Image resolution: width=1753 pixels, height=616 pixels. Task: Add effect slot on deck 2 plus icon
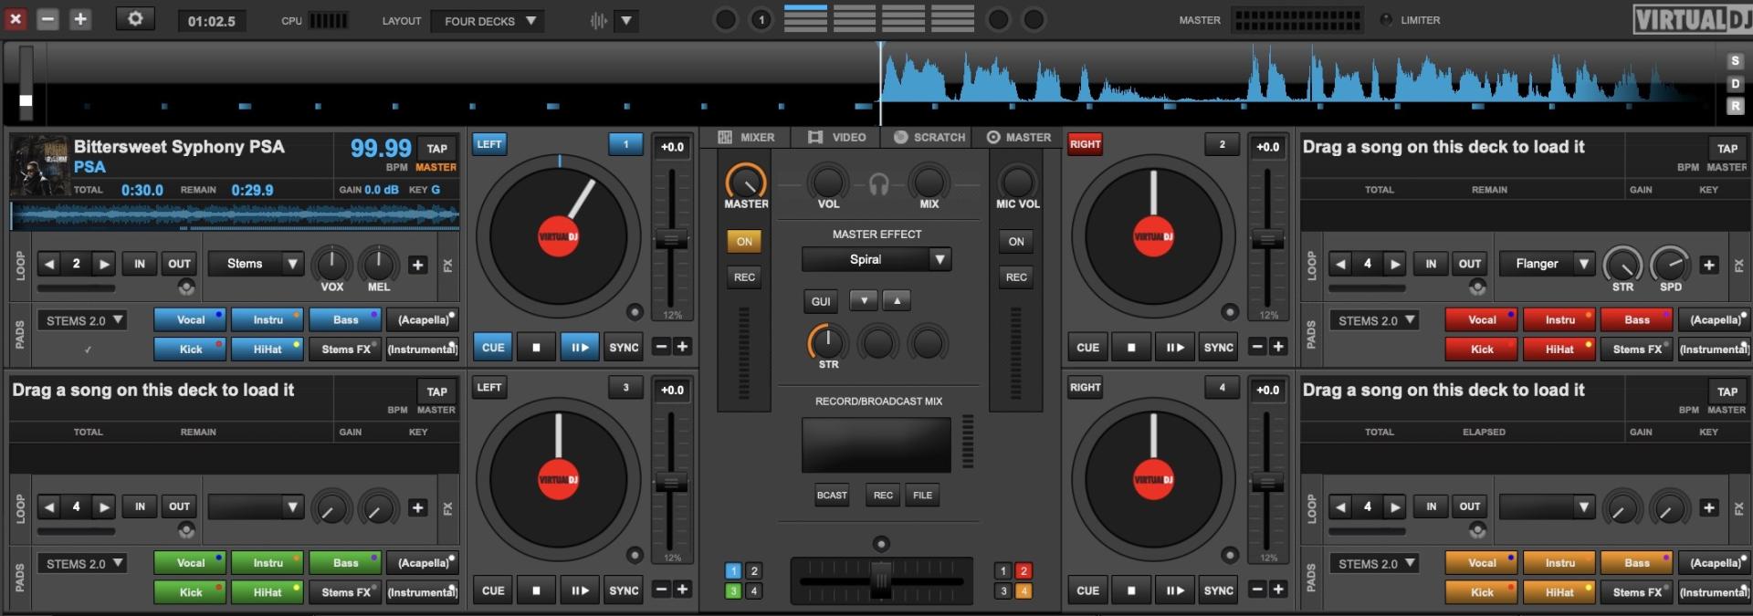pos(1709,265)
